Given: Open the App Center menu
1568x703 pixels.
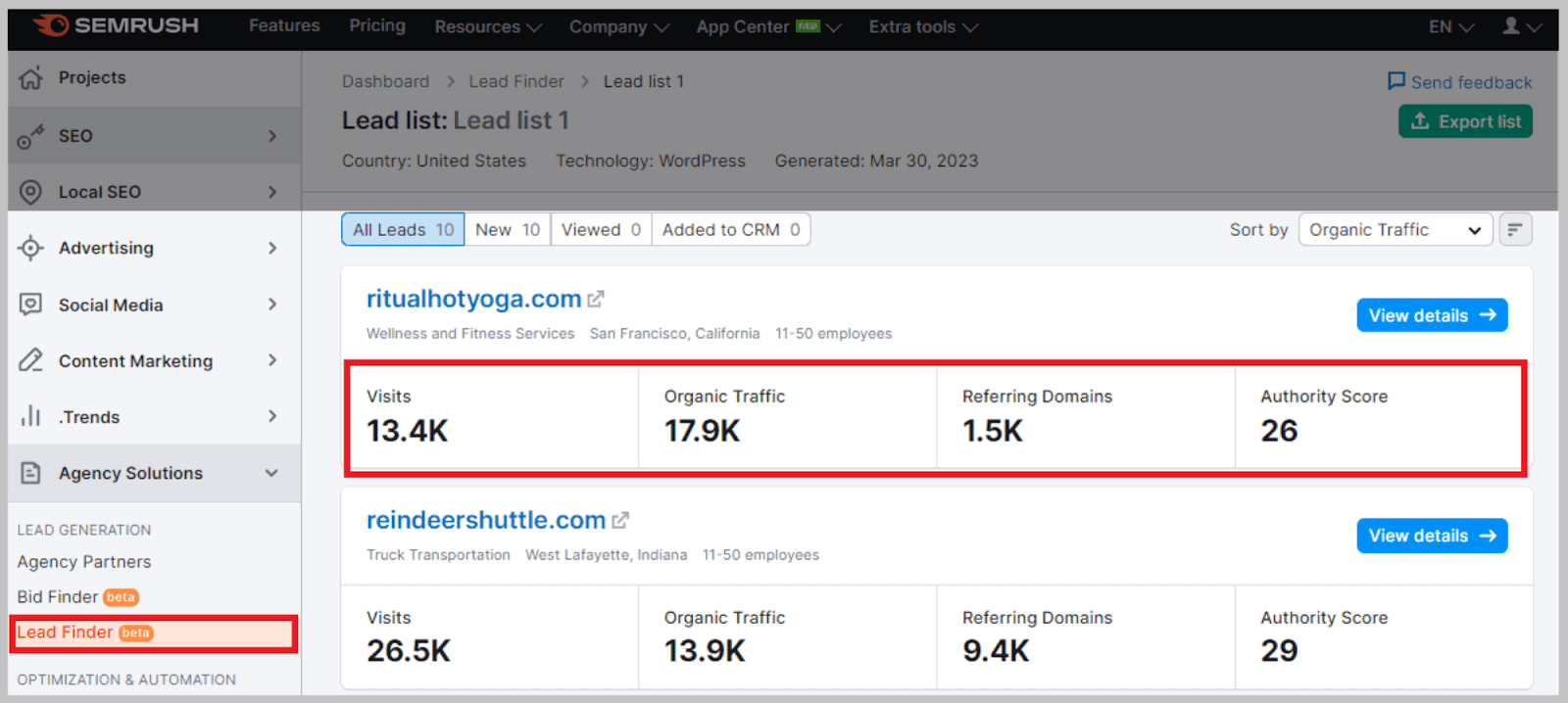Looking at the screenshot, I should click(769, 26).
